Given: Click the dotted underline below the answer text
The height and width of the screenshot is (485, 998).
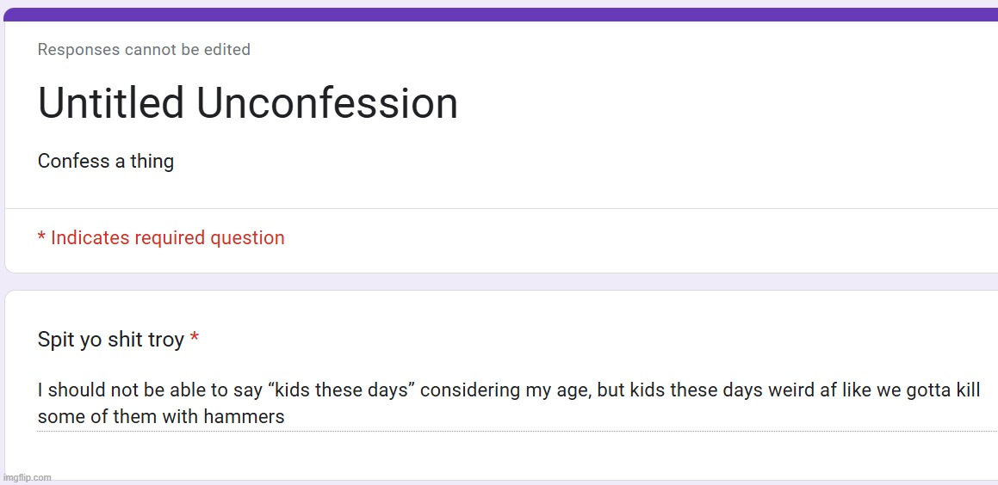Looking at the screenshot, I should [x=517, y=431].
